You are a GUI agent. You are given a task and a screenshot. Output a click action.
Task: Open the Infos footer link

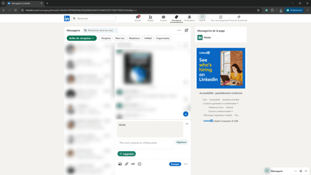point(205,100)
